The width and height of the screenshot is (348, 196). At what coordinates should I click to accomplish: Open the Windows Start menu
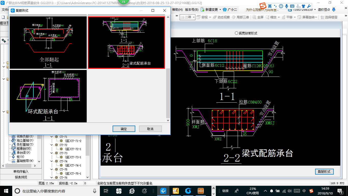click(x=6, y=191)
